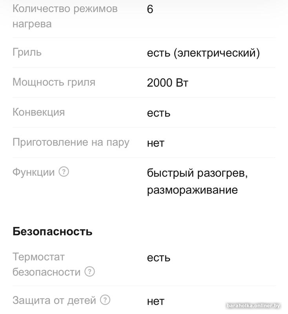Click the Конвекция label
288x314 pixels.
pyautogui.click(x=38, y=112)
